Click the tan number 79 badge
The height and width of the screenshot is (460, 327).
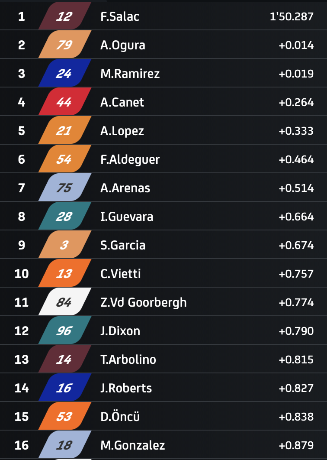pos(64,45)
